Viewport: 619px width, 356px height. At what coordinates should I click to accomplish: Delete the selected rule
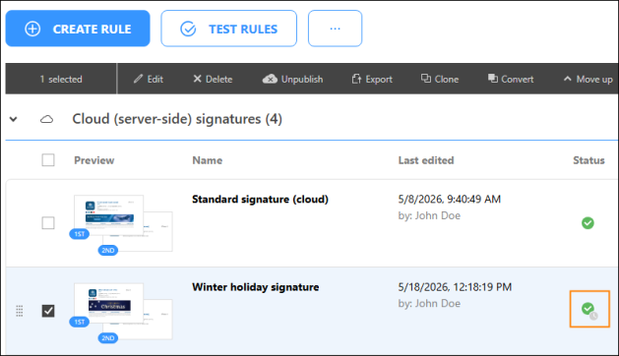pos(213,79)
